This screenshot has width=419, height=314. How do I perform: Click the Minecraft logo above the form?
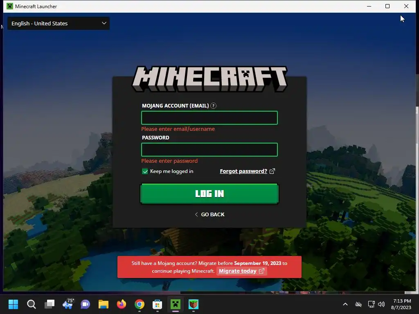[209, 79]
